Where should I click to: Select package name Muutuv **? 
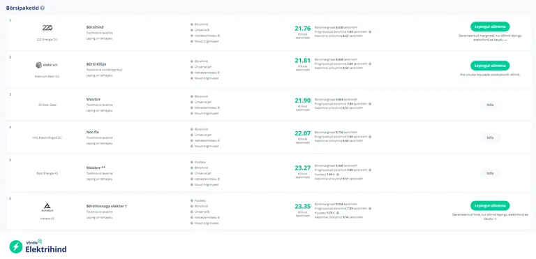click(96, 168)
